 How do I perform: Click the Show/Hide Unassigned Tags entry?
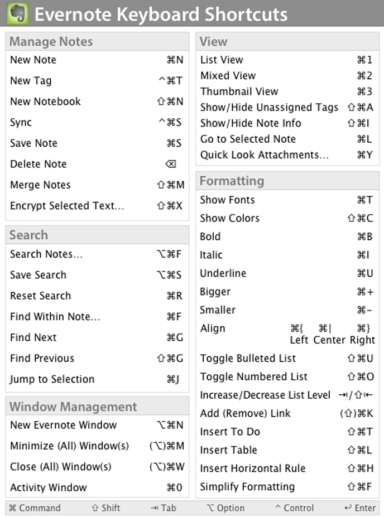coord(269,107)
